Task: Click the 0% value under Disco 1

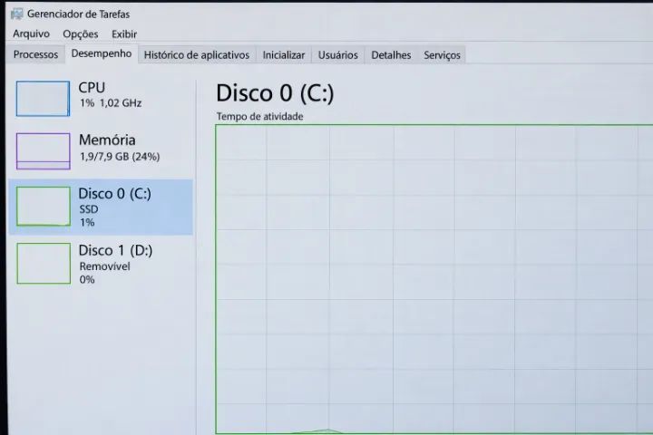Action: click(x=87, y=279)
